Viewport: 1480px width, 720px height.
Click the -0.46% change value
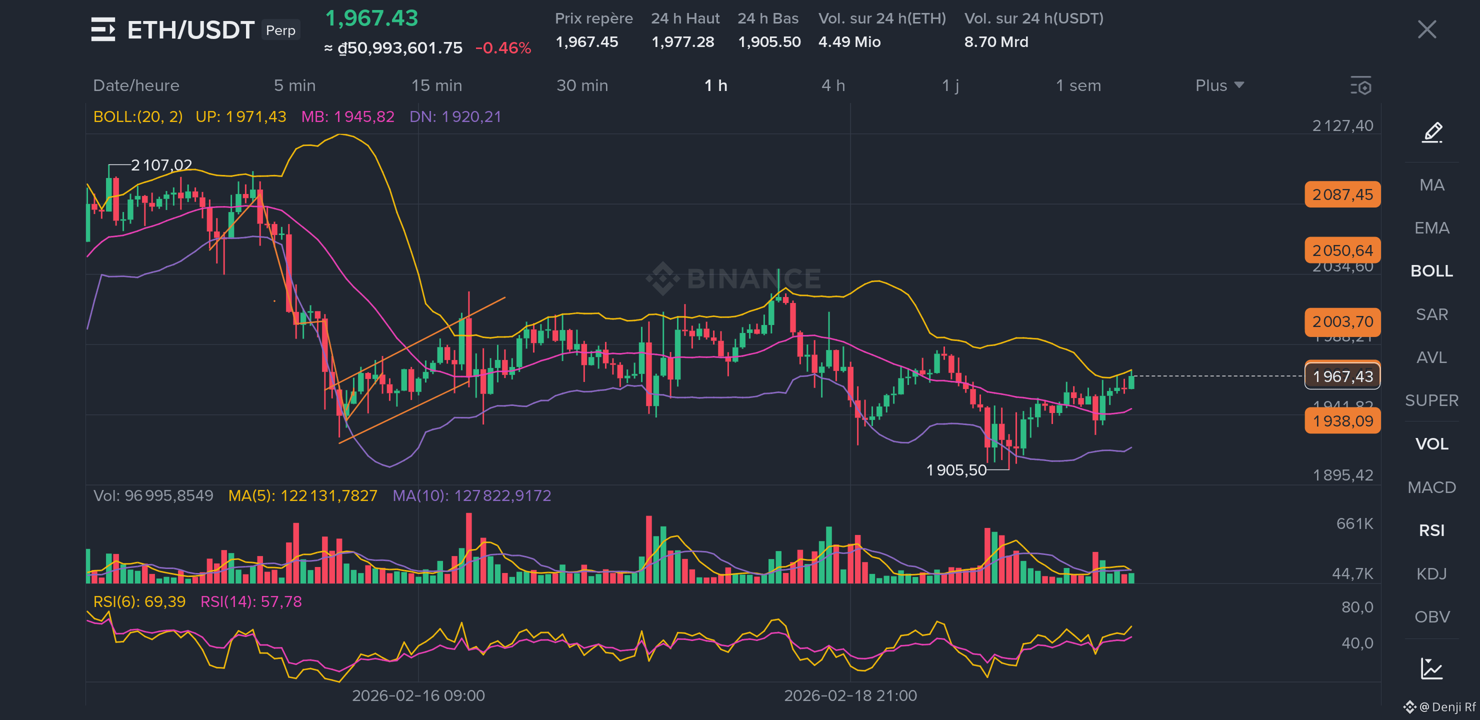pos(503,48)
